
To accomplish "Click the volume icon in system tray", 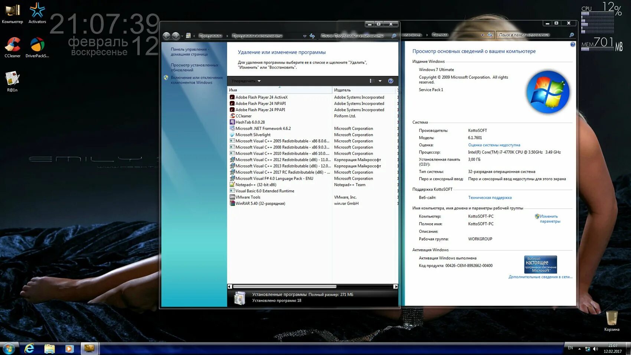I will (595, 349).
